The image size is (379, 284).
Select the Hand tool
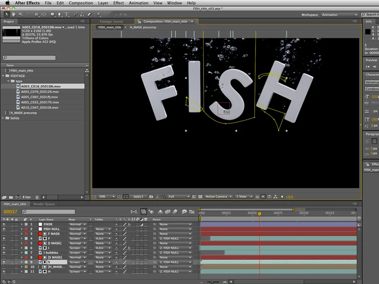[14, 14]
